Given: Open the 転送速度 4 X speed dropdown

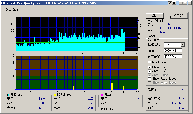Looking at the screenshot, I should 183,45.
